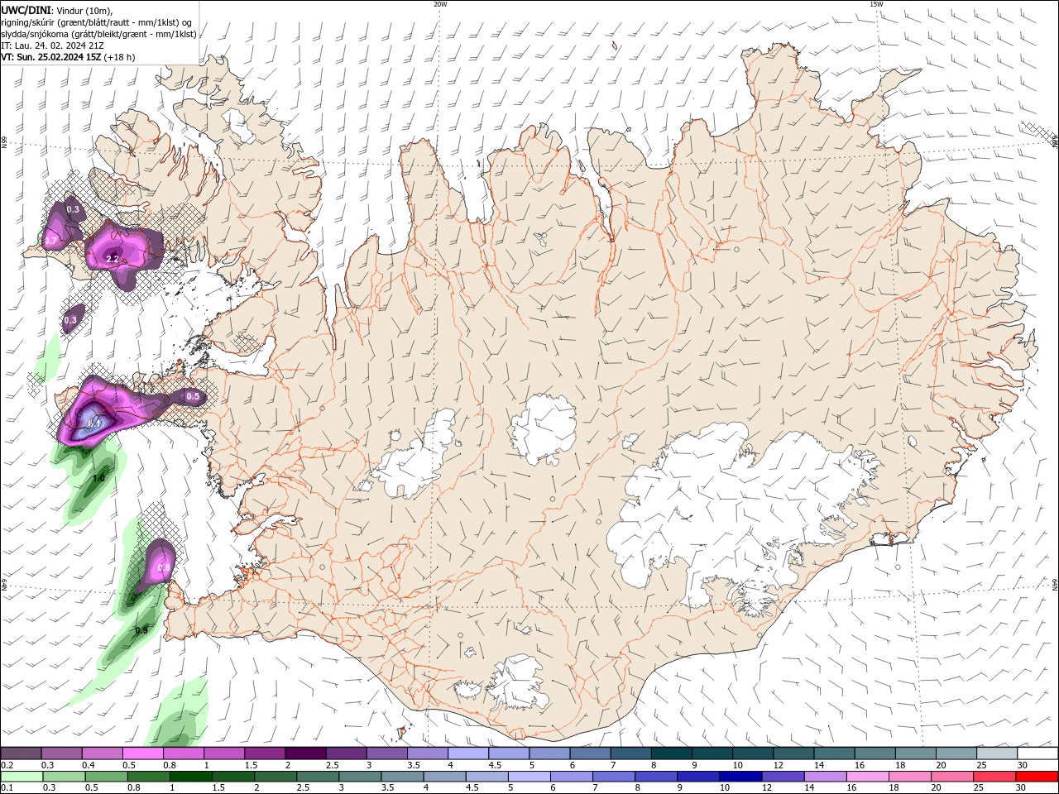Select the pink rain swatch above 16
1059x794 pixels.
coord(867,777)
